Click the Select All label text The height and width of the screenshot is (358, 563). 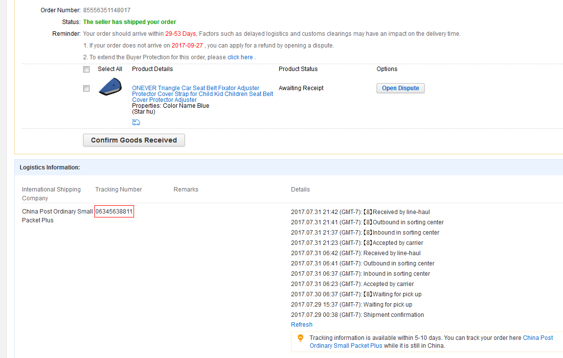(110, 69)
